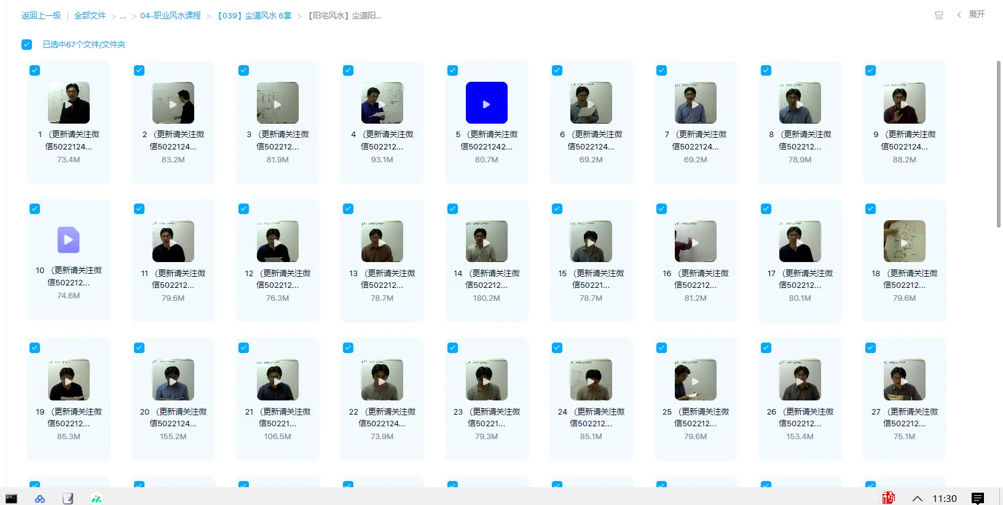Play video 26 thumbnail (153.4M)
This screenshot has width=1003, height=505.
click(800, 380)
